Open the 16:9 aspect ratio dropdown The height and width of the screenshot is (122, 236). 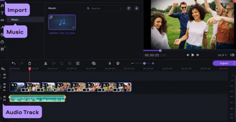222,55
